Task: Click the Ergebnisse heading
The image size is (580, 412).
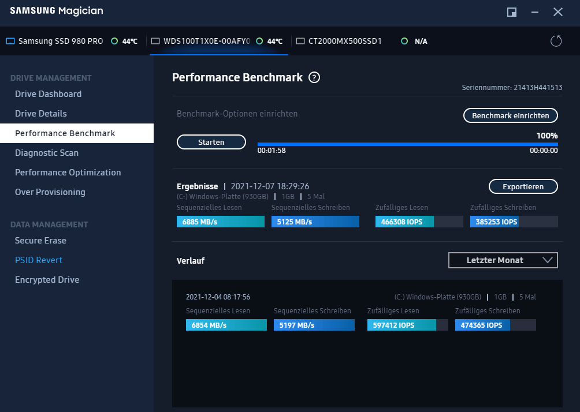Action: pos(197,186)
